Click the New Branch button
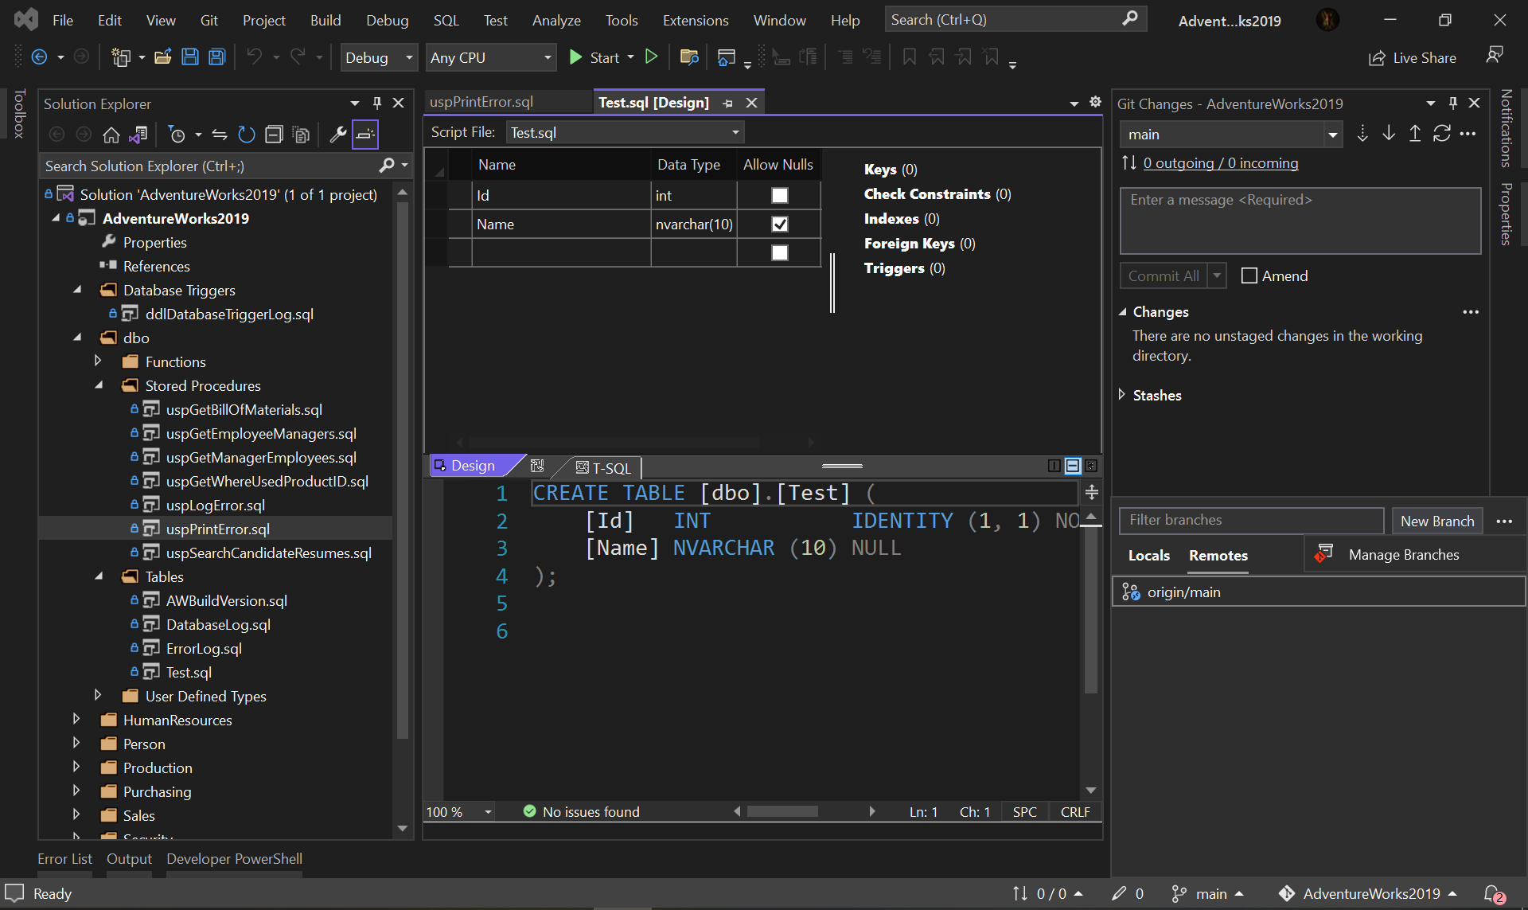This screenshot has width=1528, height=910. [x=1436, y=521]
